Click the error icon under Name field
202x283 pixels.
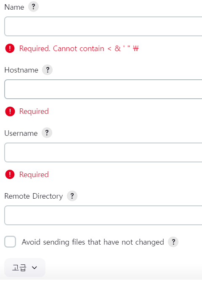10,49
